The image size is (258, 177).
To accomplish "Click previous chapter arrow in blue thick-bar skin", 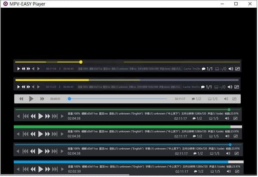I will point(18,169).
